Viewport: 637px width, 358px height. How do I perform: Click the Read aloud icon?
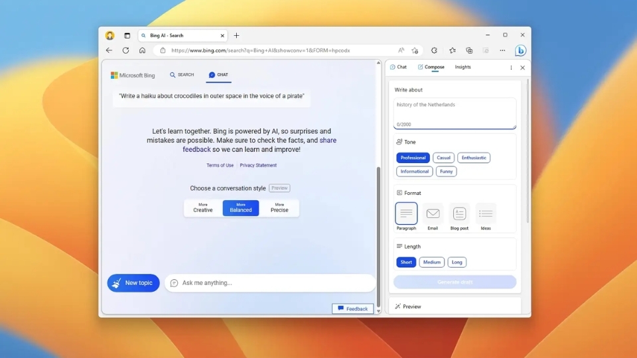point(401,50)
